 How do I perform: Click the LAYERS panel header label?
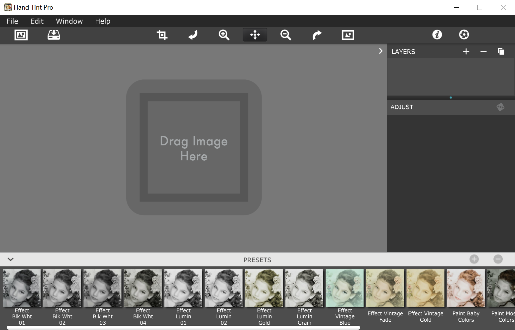pos(403,52)
